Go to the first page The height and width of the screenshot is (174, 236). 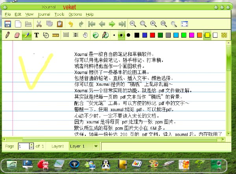92,24
